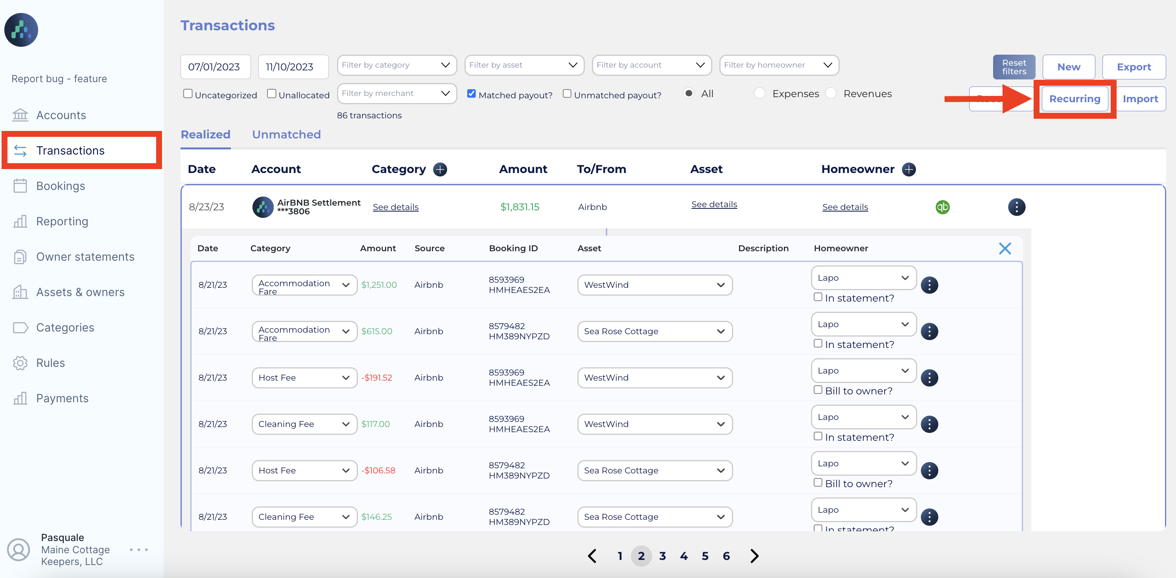Uncheck the Matched payout checkbox

472,94
